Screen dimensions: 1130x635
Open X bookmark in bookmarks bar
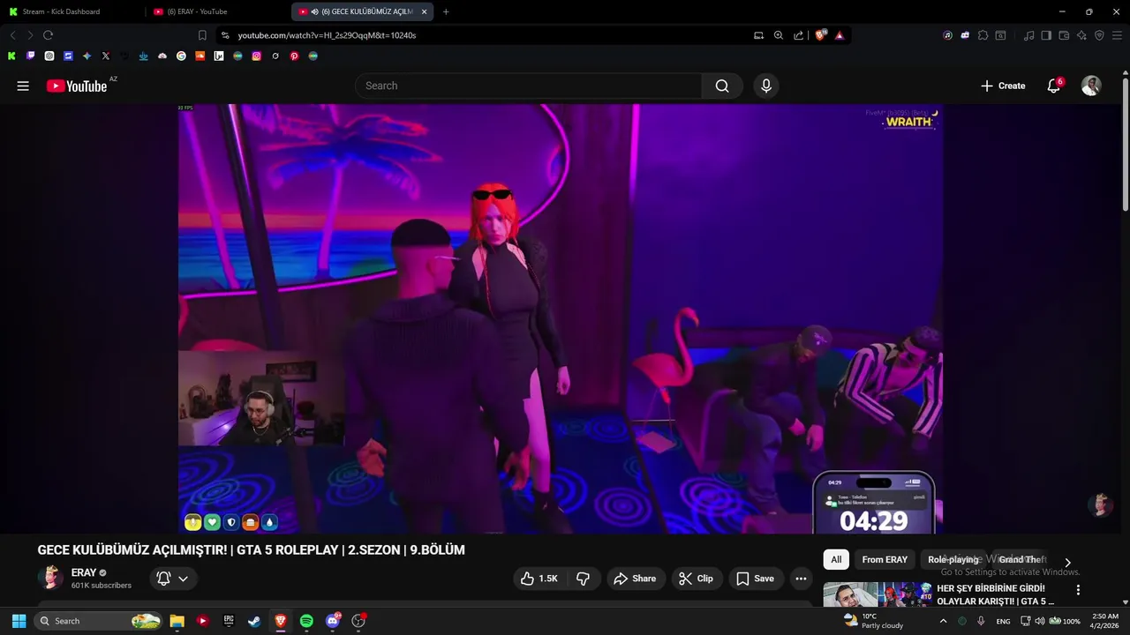pyautogui.click(x=106, y=56)
